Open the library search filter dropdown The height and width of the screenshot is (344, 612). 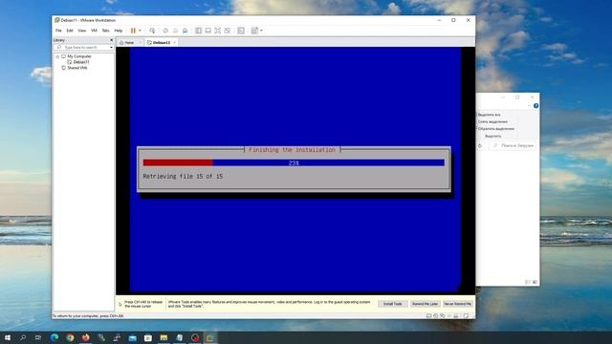click(112, 47)
